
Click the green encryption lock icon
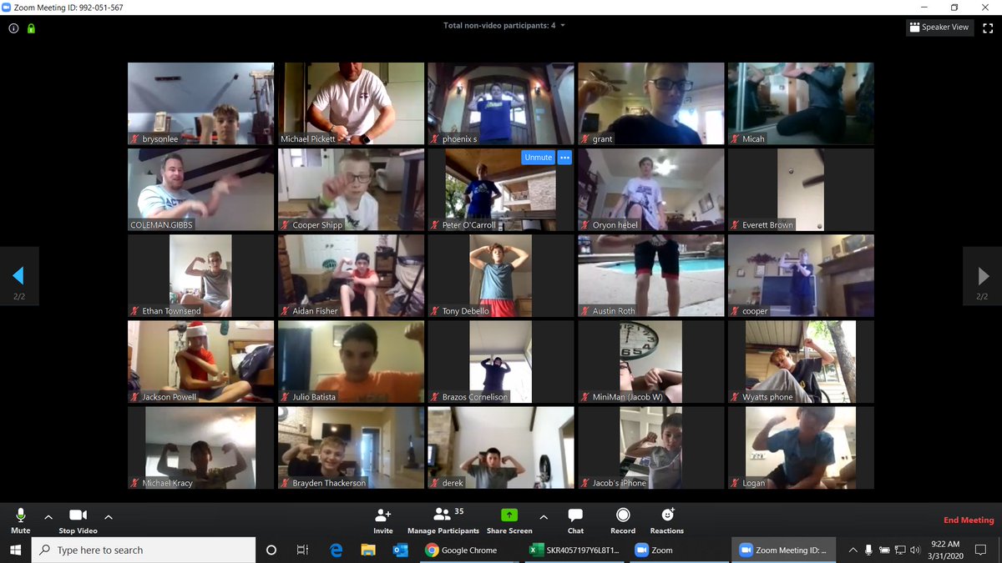point(31,28)
